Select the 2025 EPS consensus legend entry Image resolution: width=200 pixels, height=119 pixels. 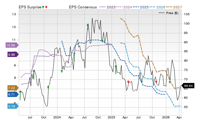pyautogui.click(x=141, y=7)
